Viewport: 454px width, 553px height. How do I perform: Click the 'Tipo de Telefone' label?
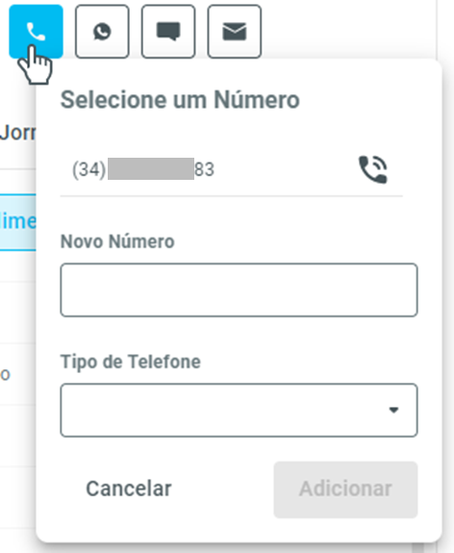pyautogui.click(x=131, y=362)
